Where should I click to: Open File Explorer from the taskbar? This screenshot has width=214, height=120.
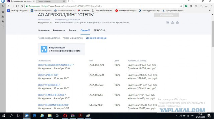coord(50,116)
